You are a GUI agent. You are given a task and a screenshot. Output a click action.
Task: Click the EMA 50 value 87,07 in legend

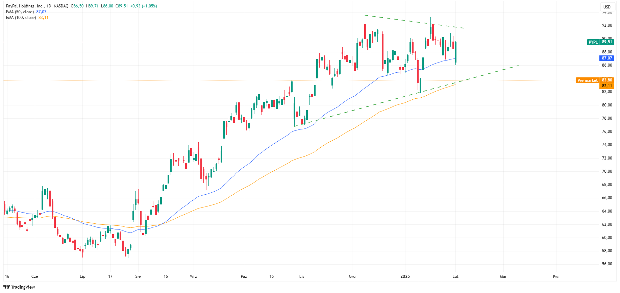41,12
